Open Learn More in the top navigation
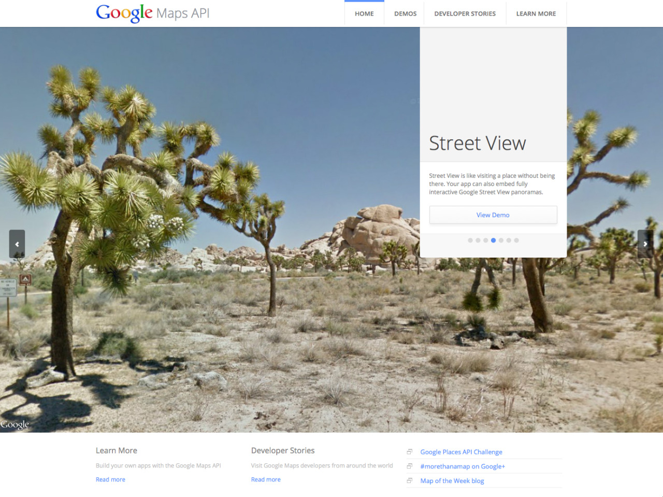This screenshot has width=663, height=497. (536, 13)
